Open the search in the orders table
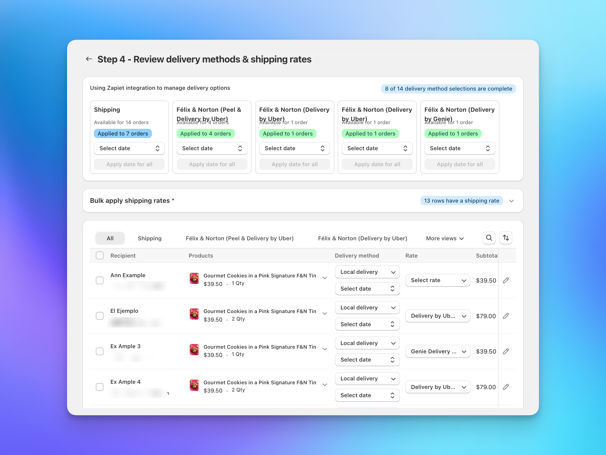 [x=489, y=238]
